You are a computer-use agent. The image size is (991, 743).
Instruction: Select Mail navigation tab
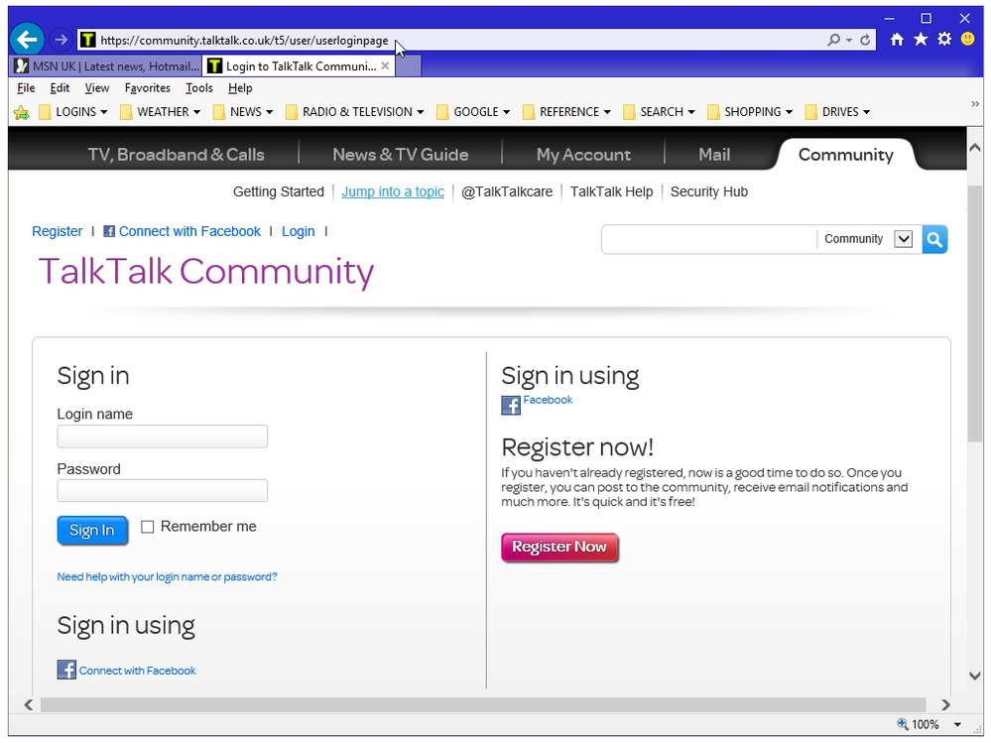point(714,154)
